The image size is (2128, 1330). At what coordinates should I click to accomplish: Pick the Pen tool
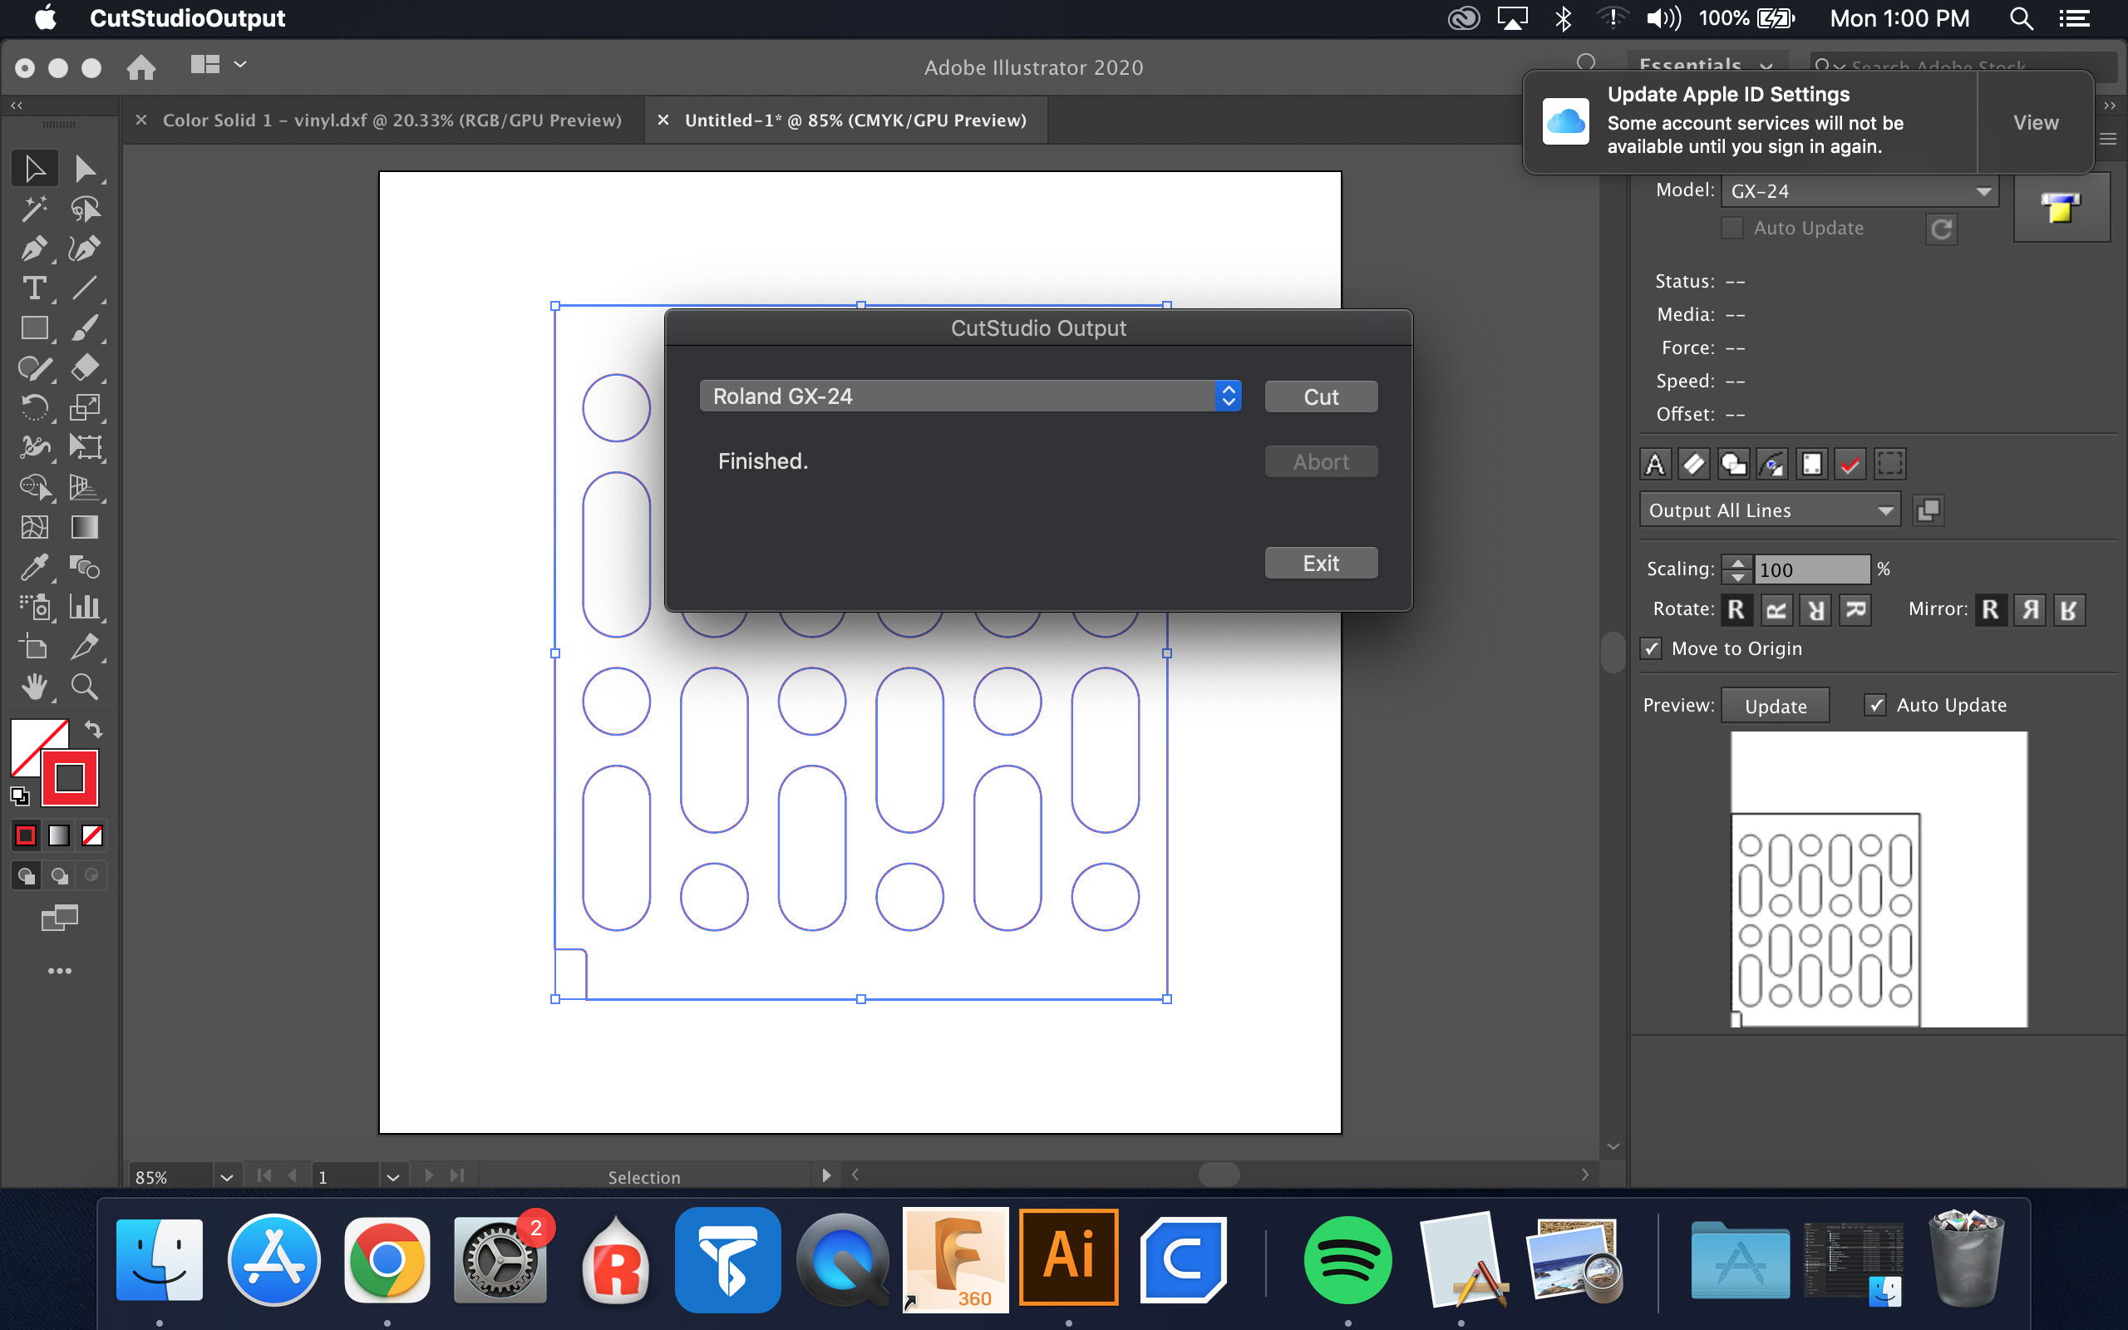click(34, 249)
